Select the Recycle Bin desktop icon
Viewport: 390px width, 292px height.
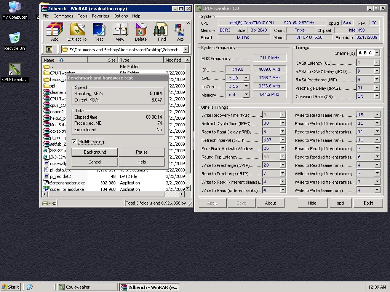coord(14,41)
